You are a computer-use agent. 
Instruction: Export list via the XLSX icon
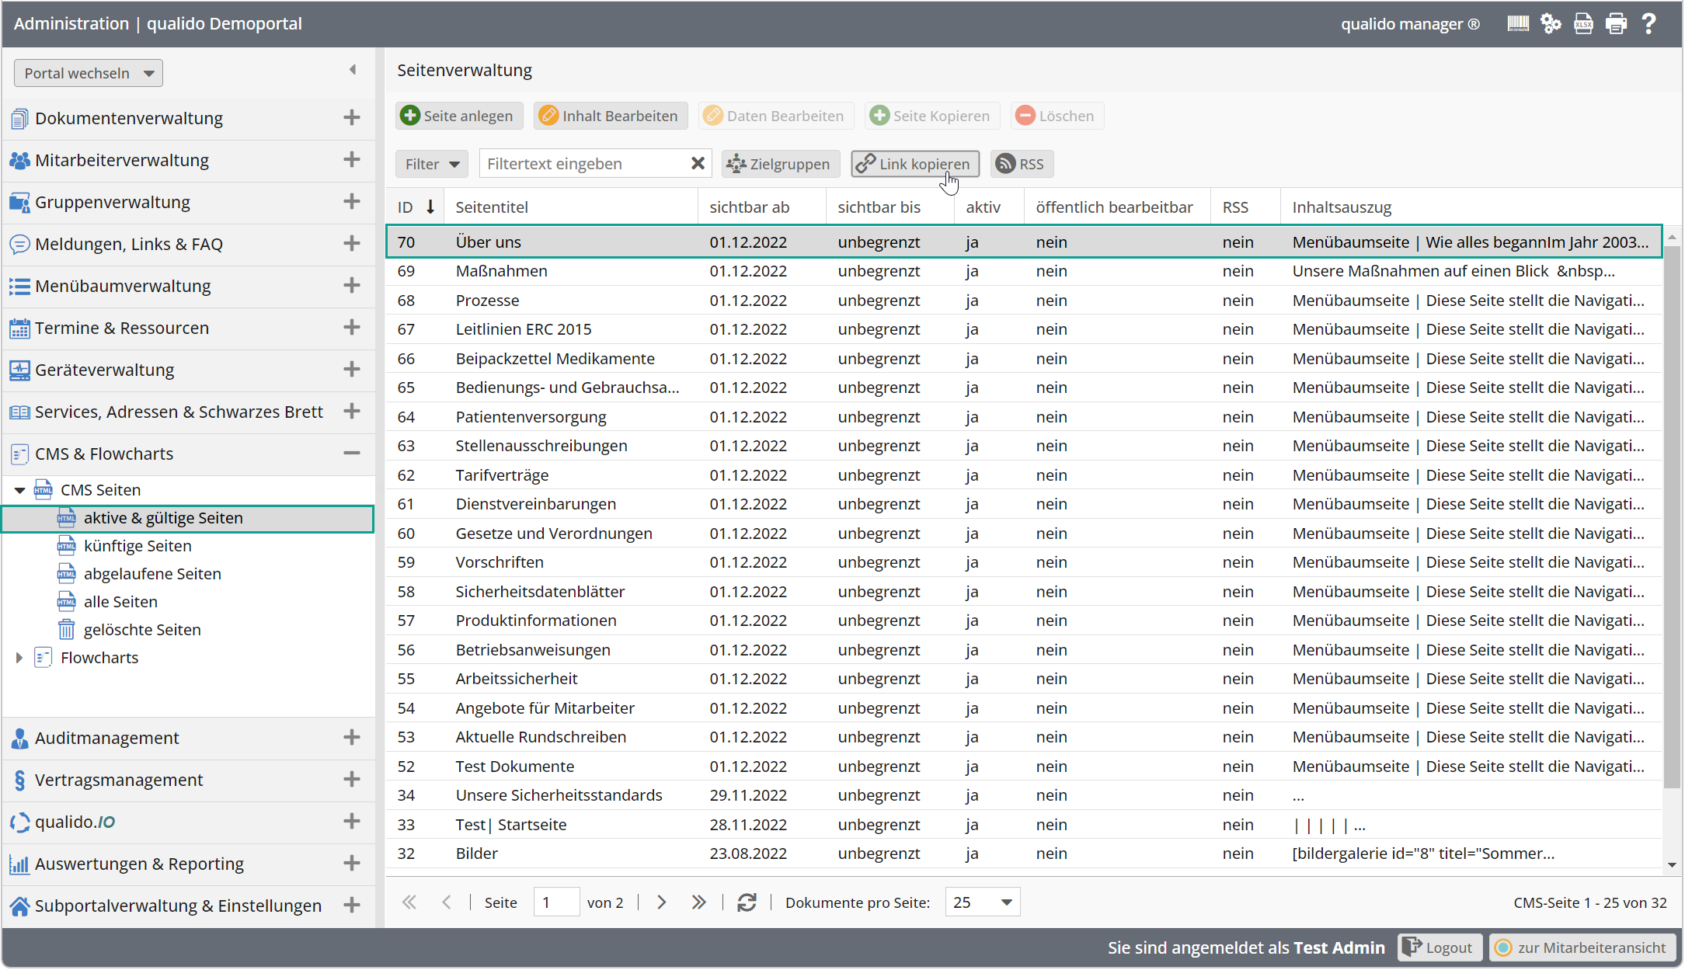coord(1583,24)
